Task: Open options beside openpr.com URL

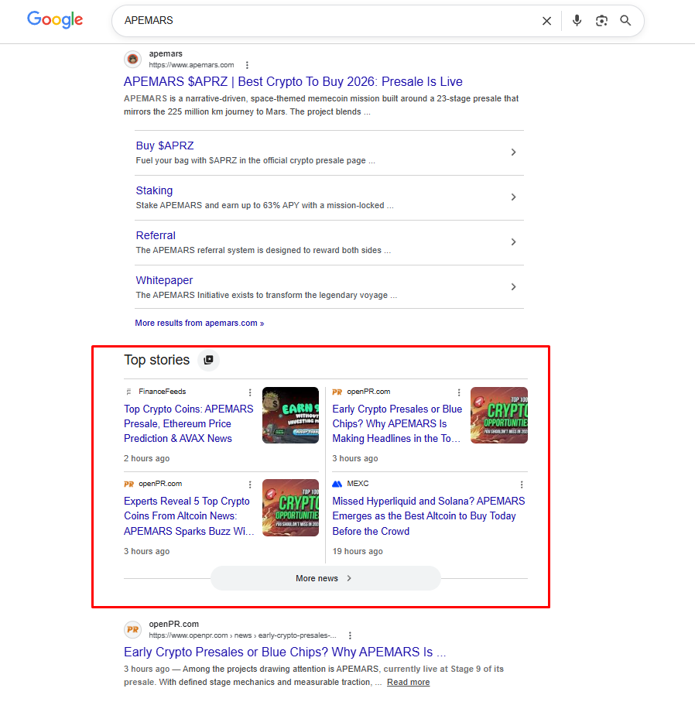Action: point(350,635)
